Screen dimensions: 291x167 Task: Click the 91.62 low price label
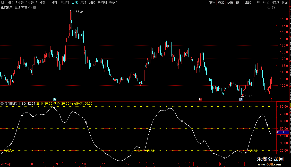(248, 97)
